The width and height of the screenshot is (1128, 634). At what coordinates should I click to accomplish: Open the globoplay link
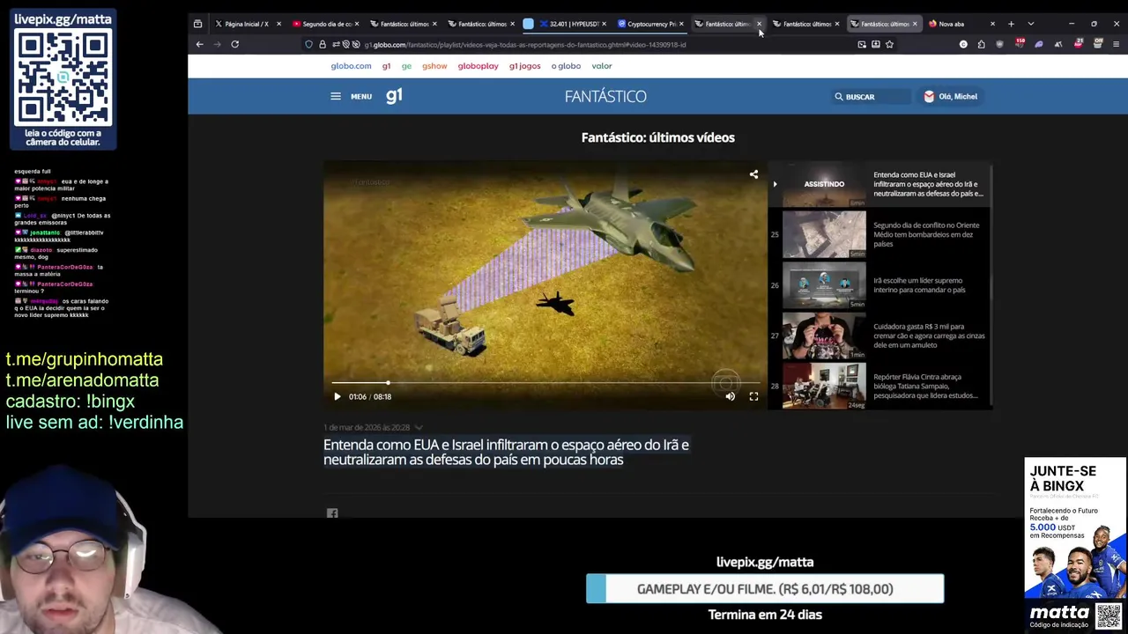click(x=478, y=66)
